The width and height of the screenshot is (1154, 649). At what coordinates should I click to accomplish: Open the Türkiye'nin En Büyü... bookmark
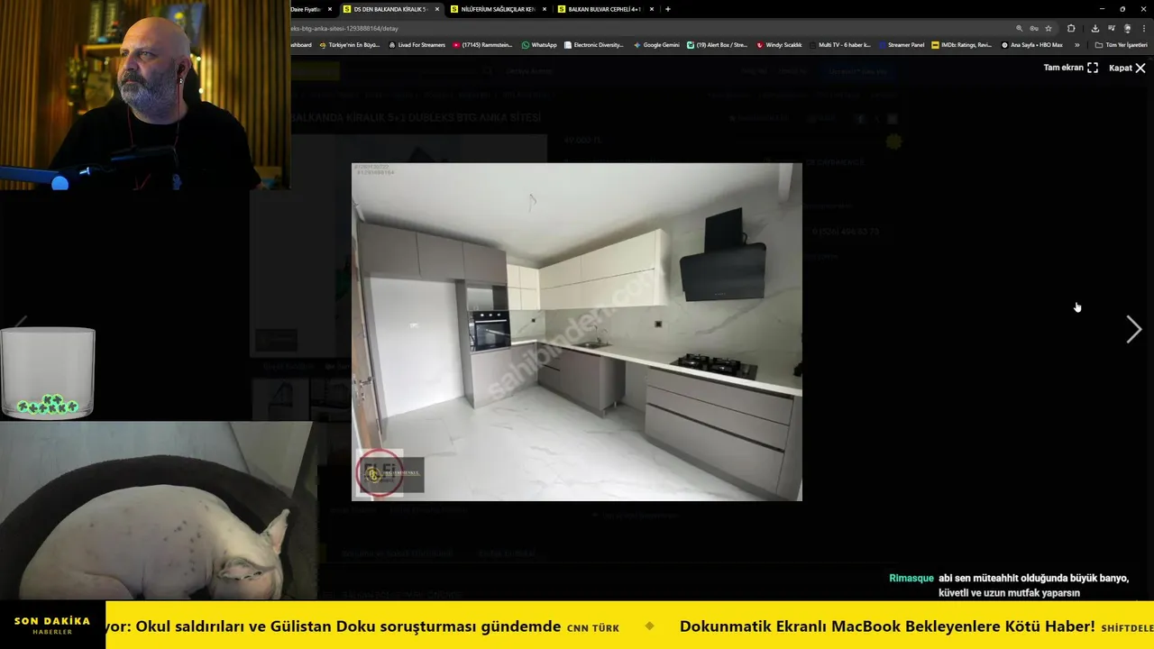click(x=350, y=45)
